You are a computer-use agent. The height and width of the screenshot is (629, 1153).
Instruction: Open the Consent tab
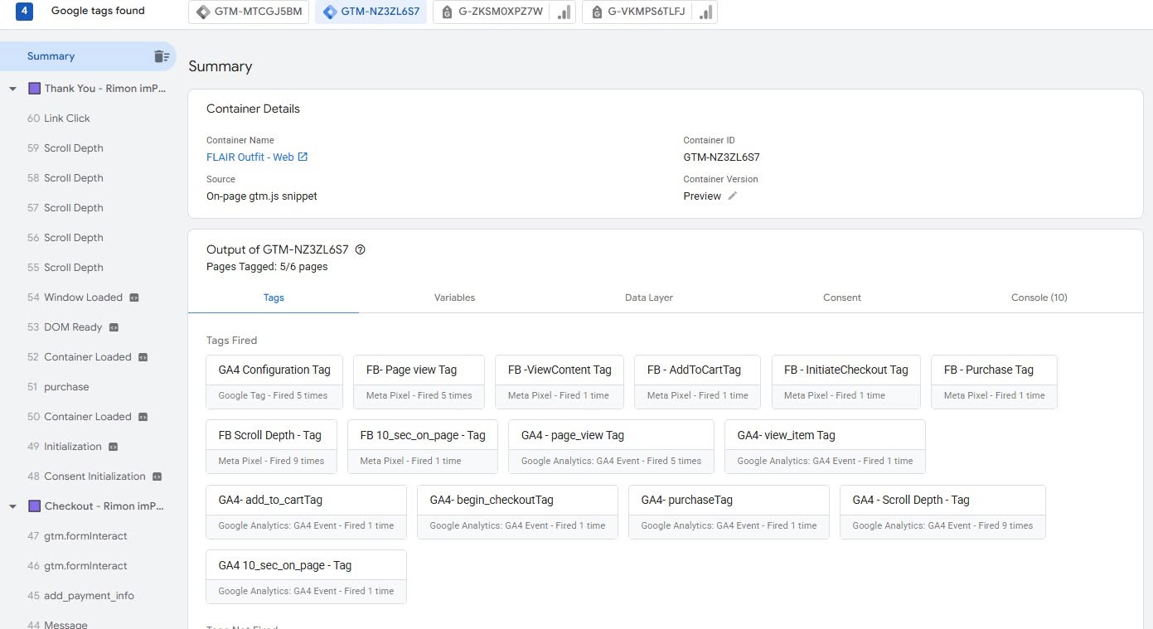pyautogui.click(x=842, y=298)
